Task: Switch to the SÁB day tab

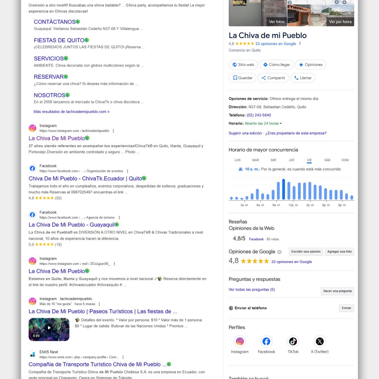Action: [327, 160]
